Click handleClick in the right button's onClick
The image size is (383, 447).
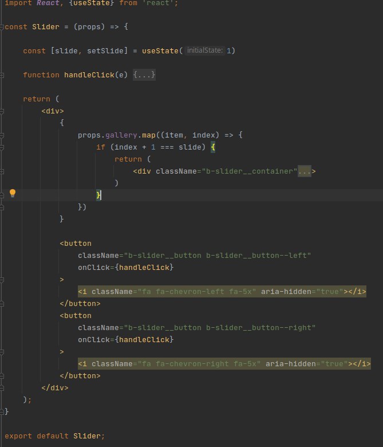pyautogui.click(x=144, y=339)
